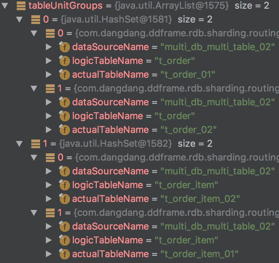Collapse element 1 inside HashSet@1582
279x263 pixels.
pyautogui.click(x=34, y=213)
